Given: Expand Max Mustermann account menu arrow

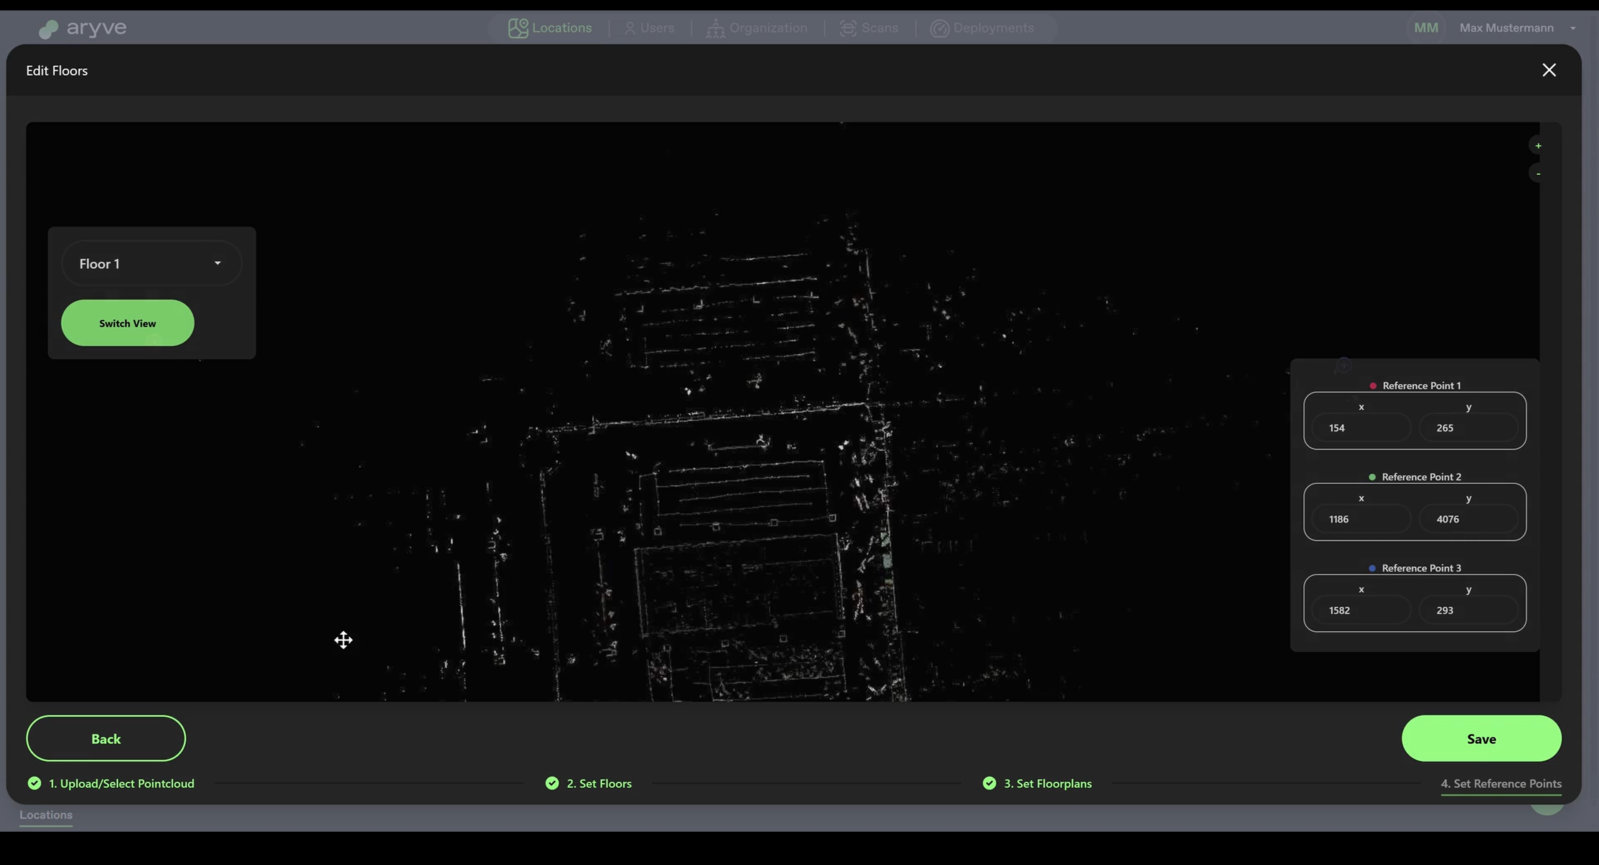Looking at the screenshot, I should [1572, 28].
